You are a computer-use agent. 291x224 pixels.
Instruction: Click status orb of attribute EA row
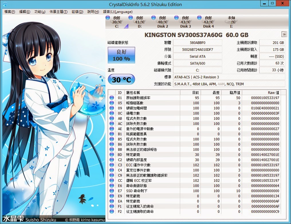[112, 201]
